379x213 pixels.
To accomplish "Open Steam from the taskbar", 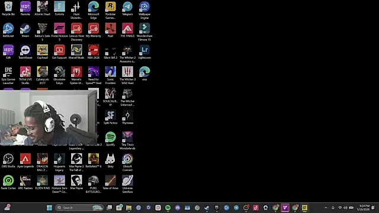I will click(x=207, y=208).
